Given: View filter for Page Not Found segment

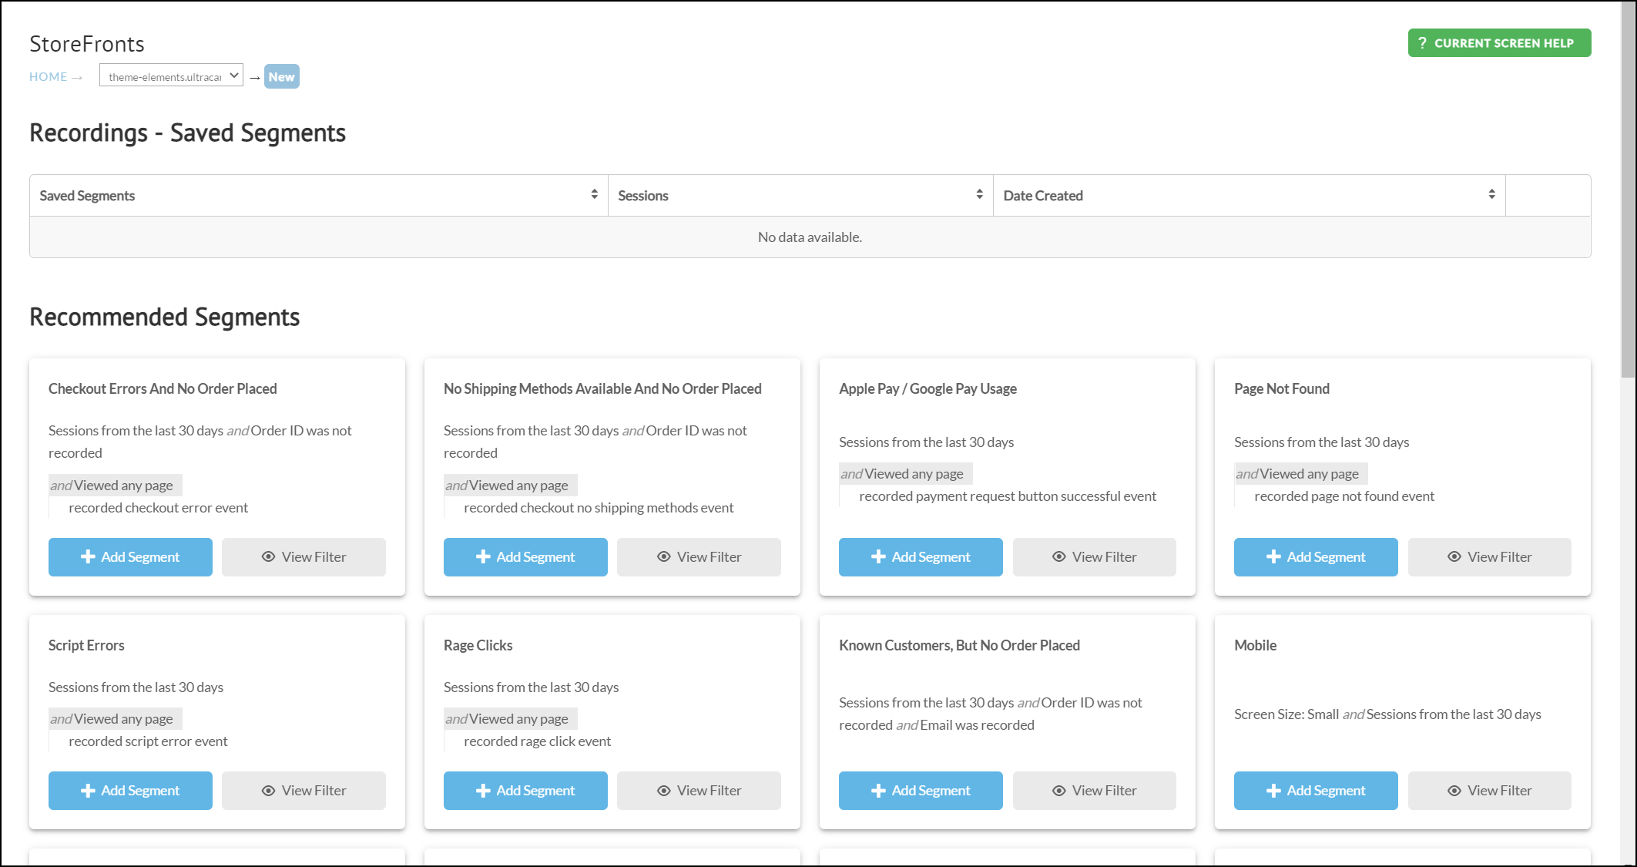Looking at the screenshot, I should click(1489, 557).
